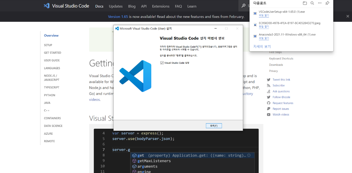352x173 pixels.
Task: Click the 종료(F) finish button
Action: click(x=214, y=126)
